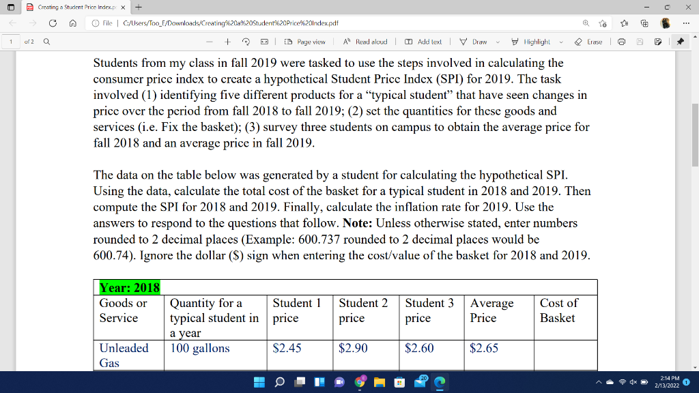Add this page to favorites

[602, 23]
